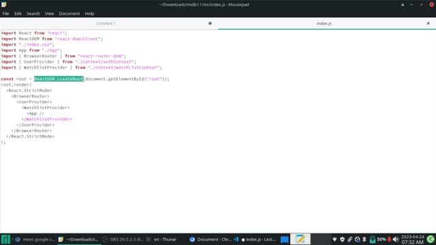Viewport: 436px width, 245px height.
Task: Click the highlighted ReactDOM.createRoot text
Action: (x=59, y=79)
